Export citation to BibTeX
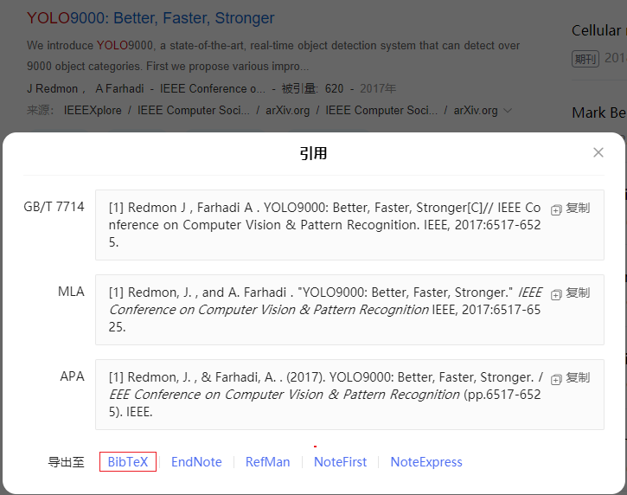 [128, 462]
